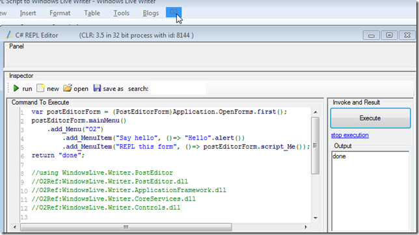The height and width of the screenshot is (235, 419).
Task: Open the highlighted O2 menu
Action: pyautogui.click(x=174, y=12)
